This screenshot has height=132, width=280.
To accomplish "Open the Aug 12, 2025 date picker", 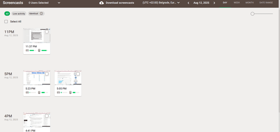I will [201, 3].
